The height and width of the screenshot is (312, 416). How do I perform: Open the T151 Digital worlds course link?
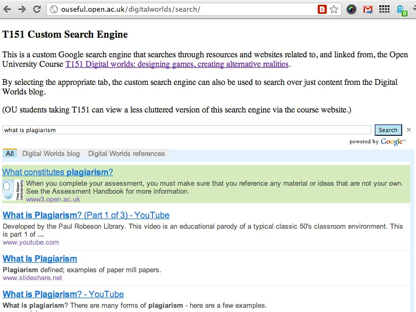(177, 64)
